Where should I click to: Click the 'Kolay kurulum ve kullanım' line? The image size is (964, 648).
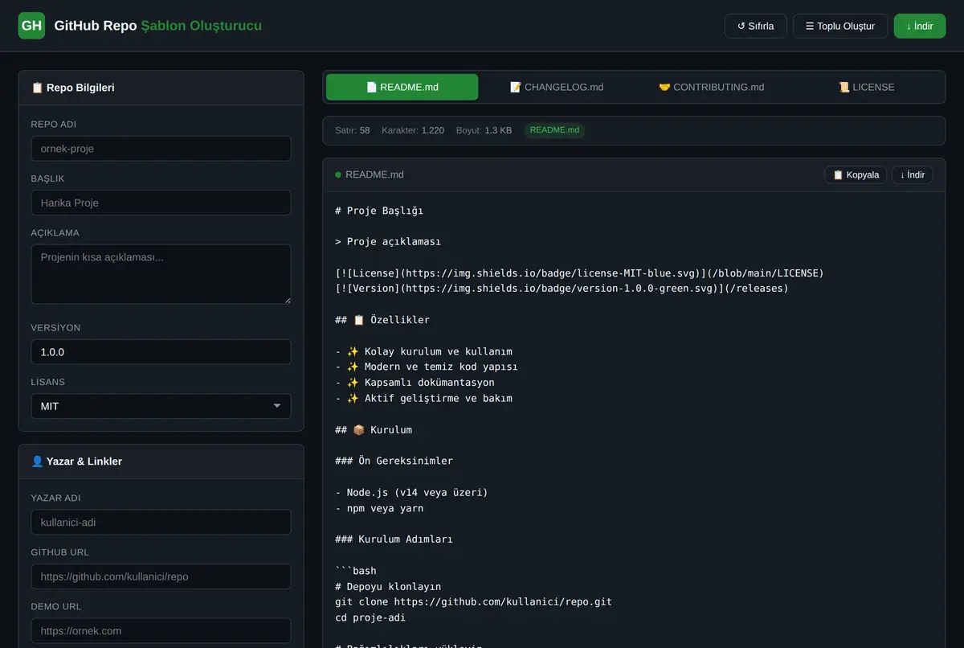[423, 351]
